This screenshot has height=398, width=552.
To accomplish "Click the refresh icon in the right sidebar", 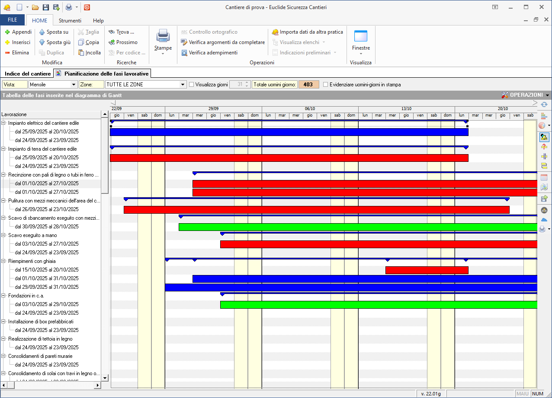I will coord(544,104).
